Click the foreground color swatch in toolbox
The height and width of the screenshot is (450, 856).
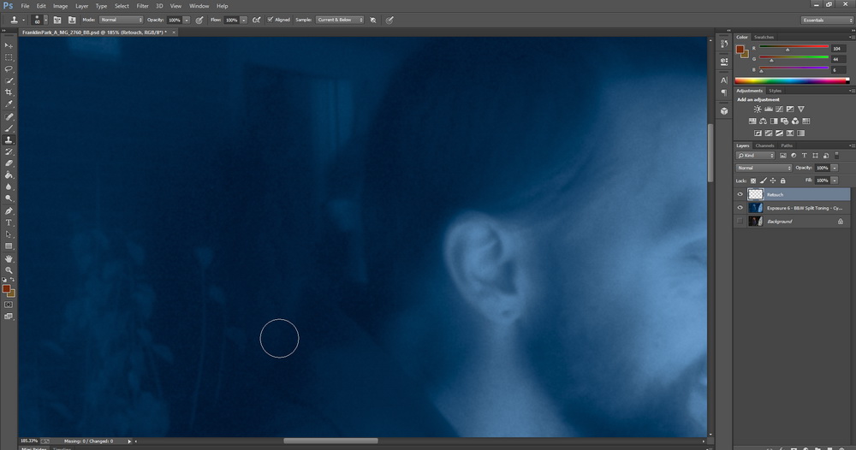pos(7,290)
